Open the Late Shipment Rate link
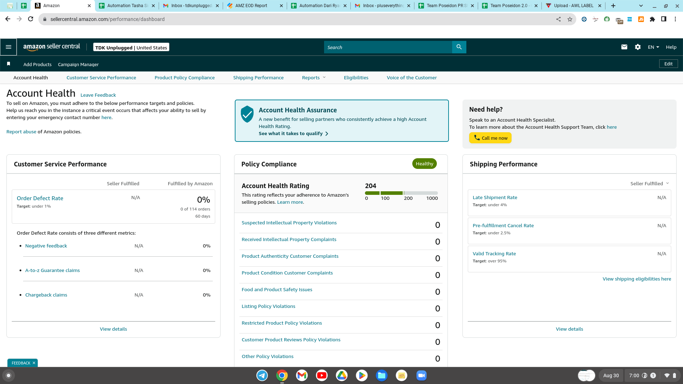This screenshot has width=683, height=384. pyautogui.click(x=495, y=197)
